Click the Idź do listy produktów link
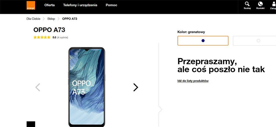The height and width of the screenshot is (127, 276). [x=193, y=81]
